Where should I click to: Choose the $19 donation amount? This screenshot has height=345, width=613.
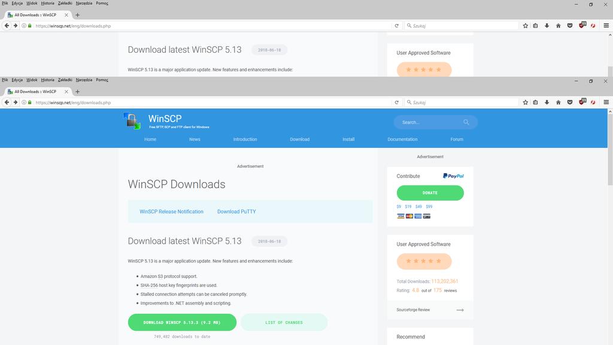pos(408,207)
